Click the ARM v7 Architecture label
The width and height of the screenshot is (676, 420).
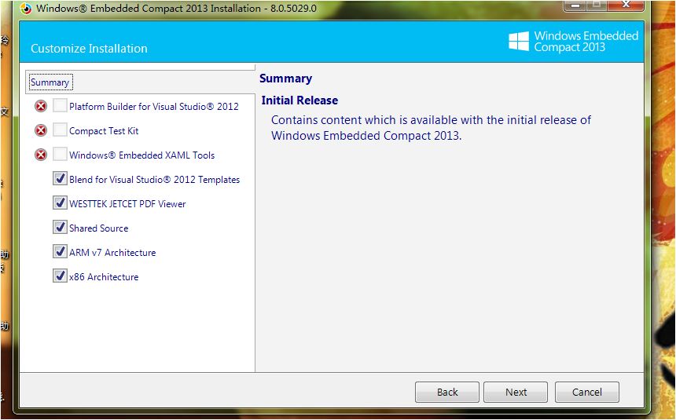(112, 253)
